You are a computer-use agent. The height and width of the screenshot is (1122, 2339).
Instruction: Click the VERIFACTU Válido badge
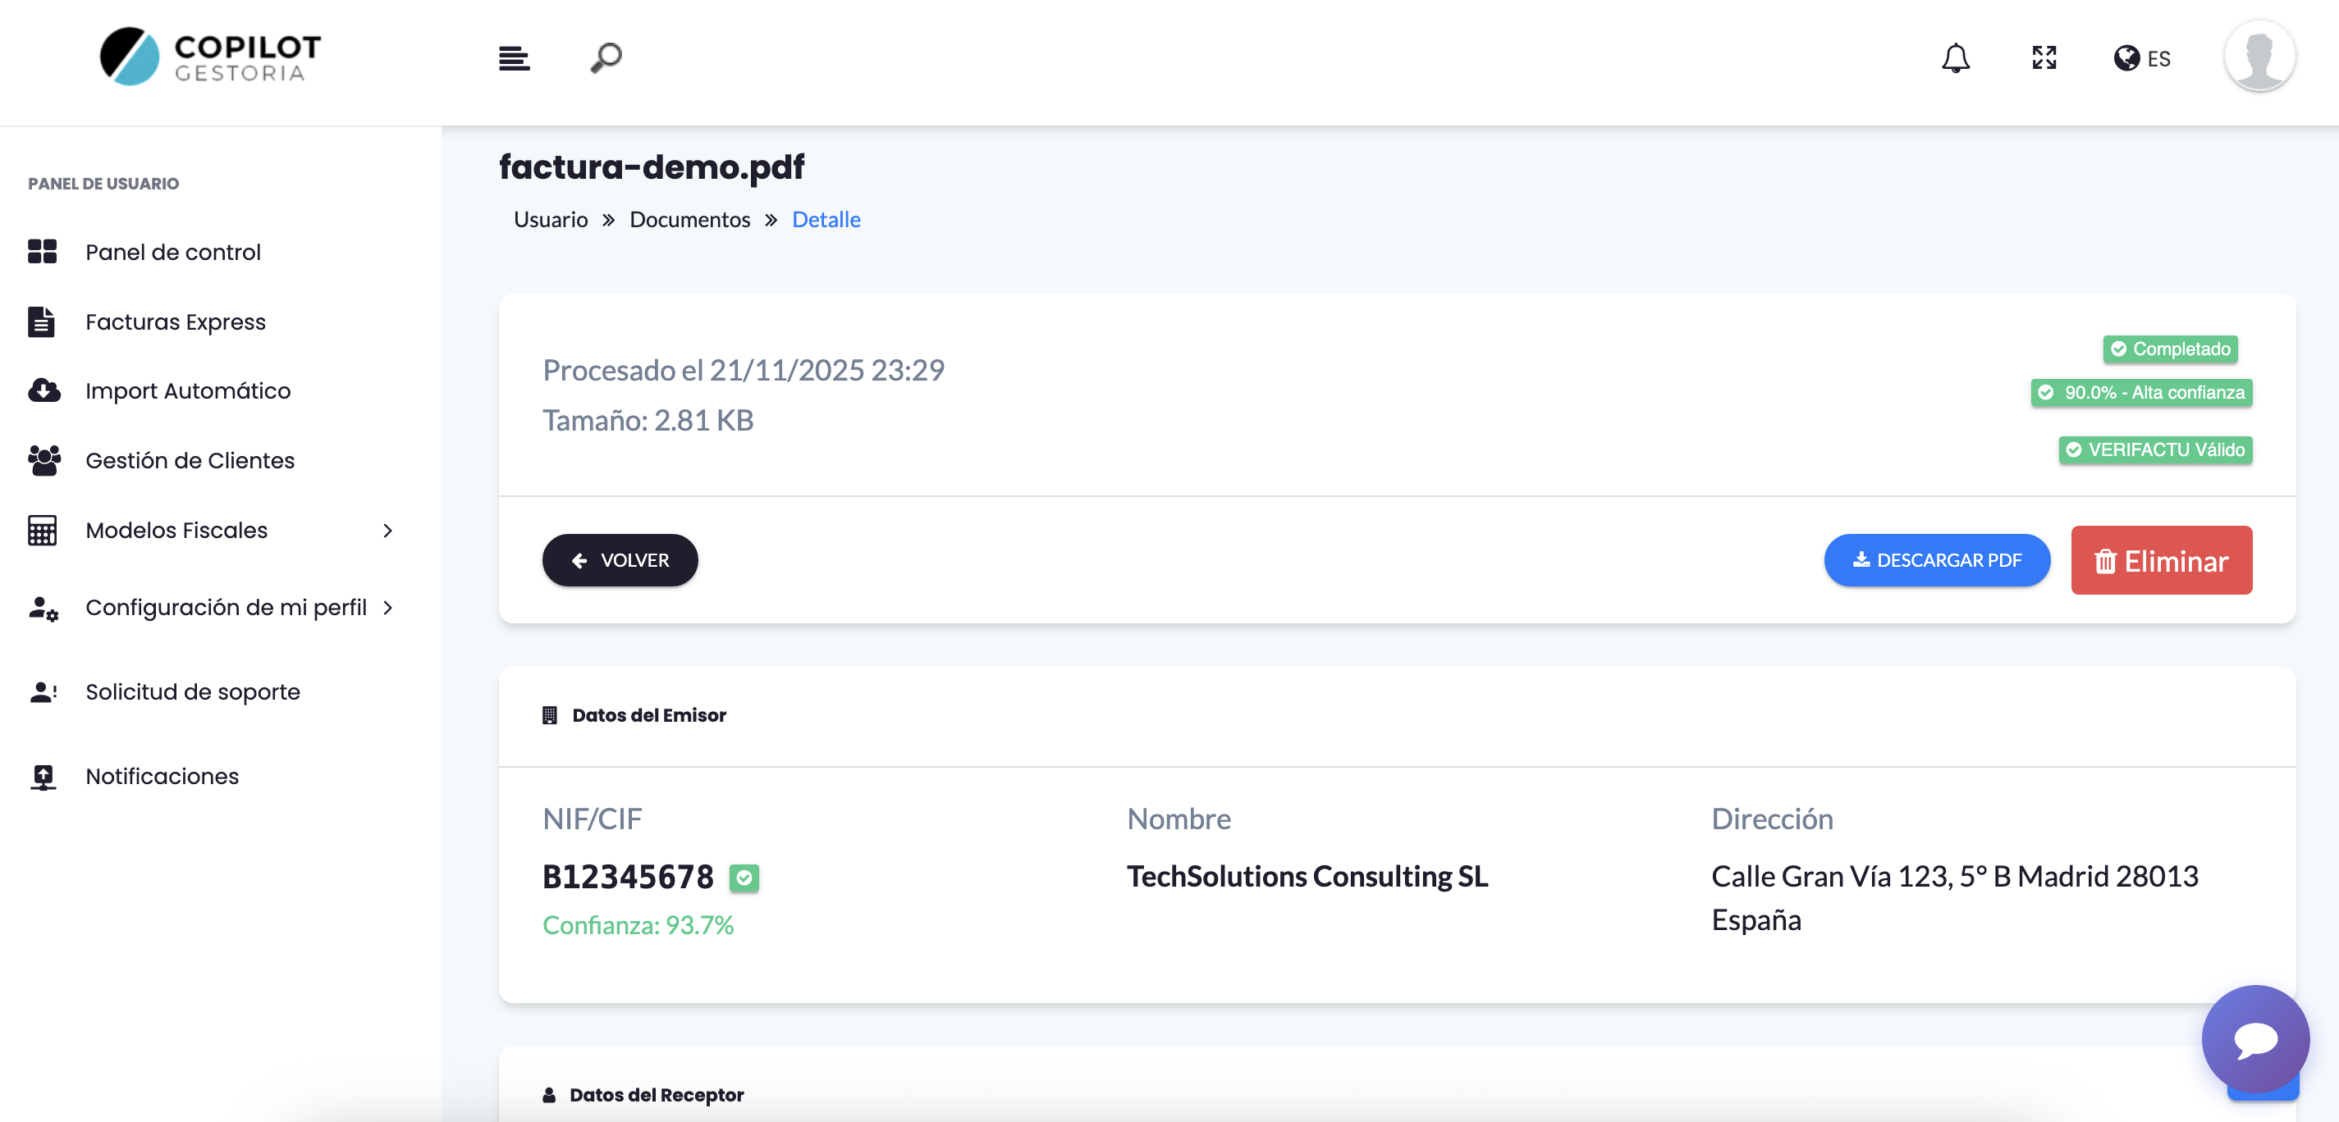pos(2154,449)
